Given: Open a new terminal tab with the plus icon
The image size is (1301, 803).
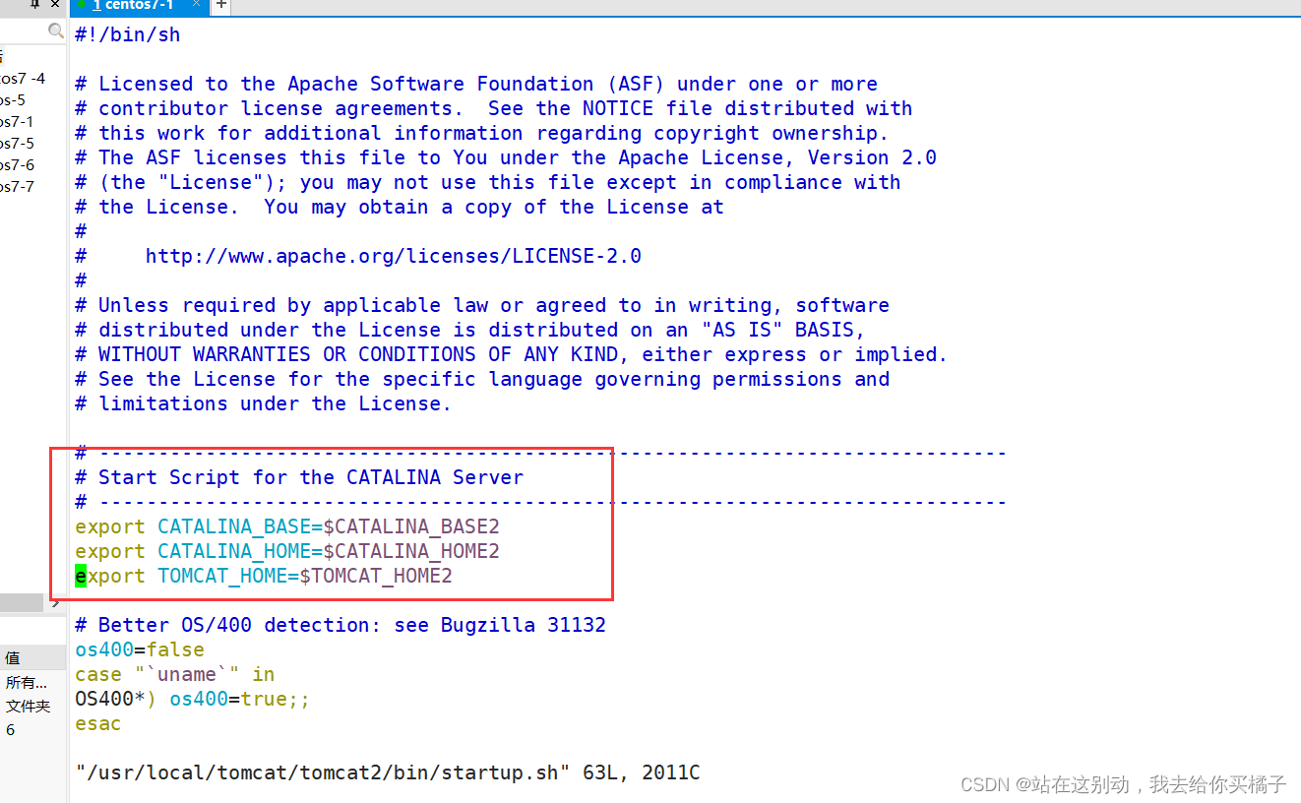Looking at the screenshot, I should [x=219, y=6].
